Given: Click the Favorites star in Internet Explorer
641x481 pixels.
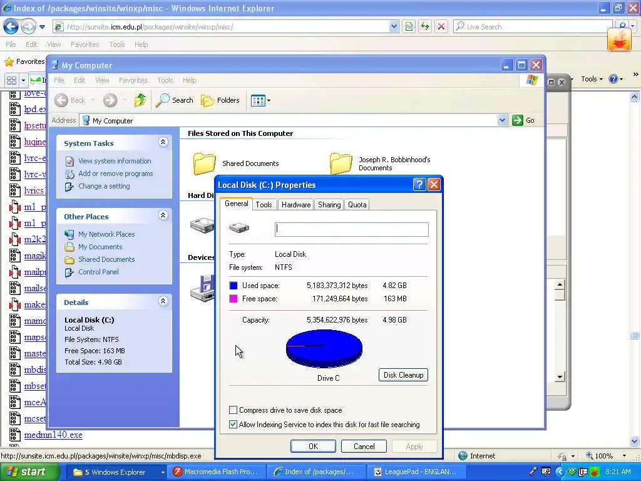Looking at the screenshot, I should [9, 62].
